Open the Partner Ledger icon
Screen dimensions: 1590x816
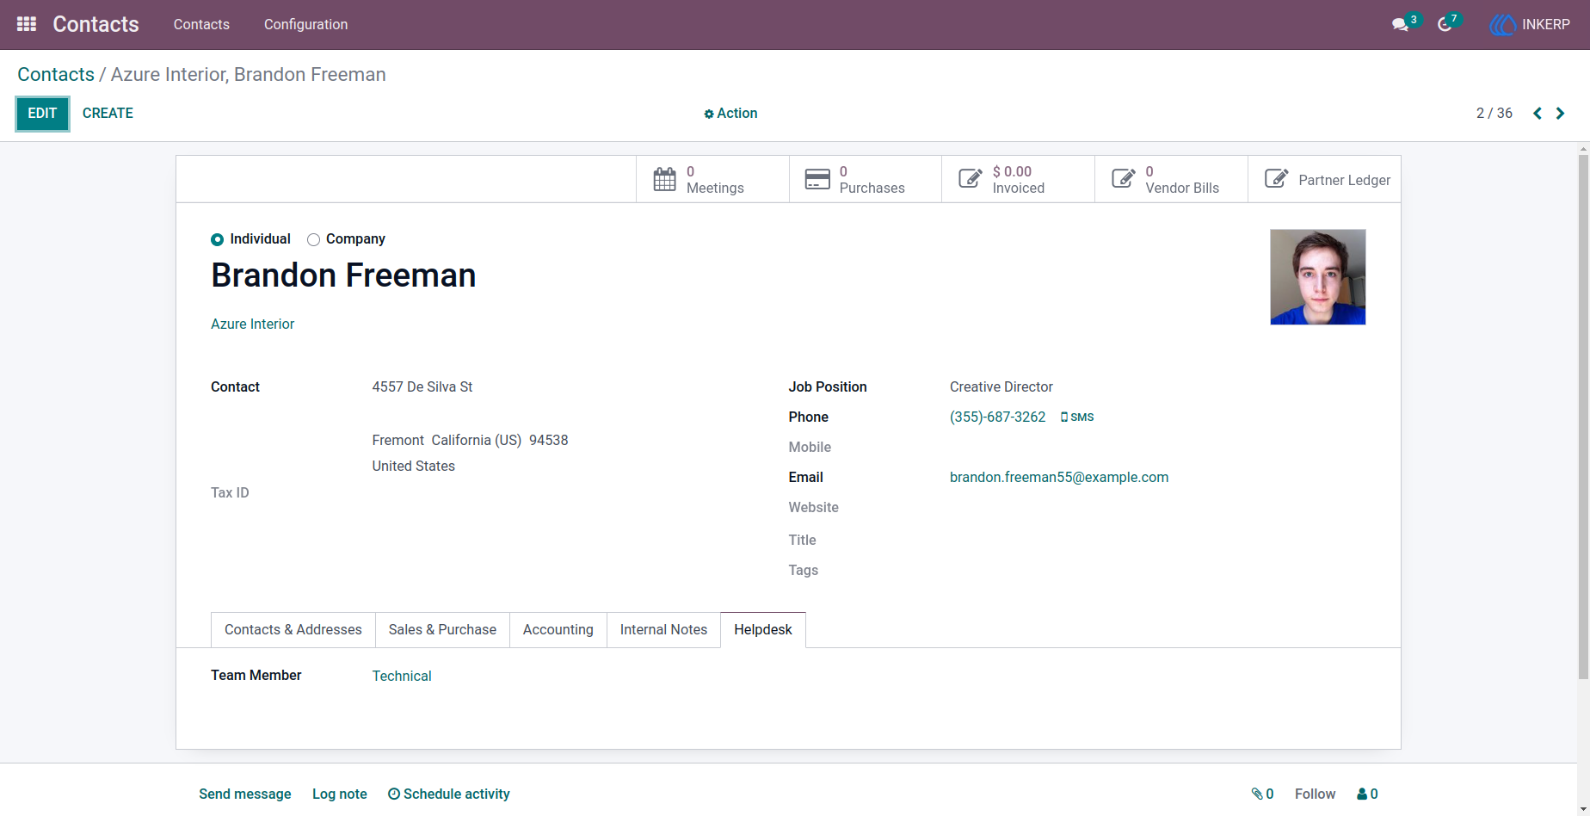click(x=1277, y=179)
